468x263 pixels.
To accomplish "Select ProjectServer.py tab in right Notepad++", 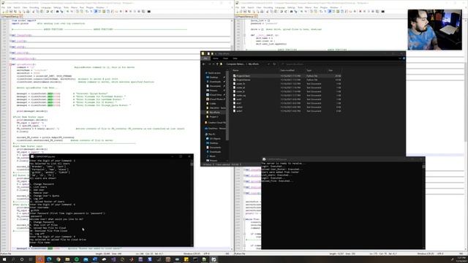I will (x=246, y=16).
